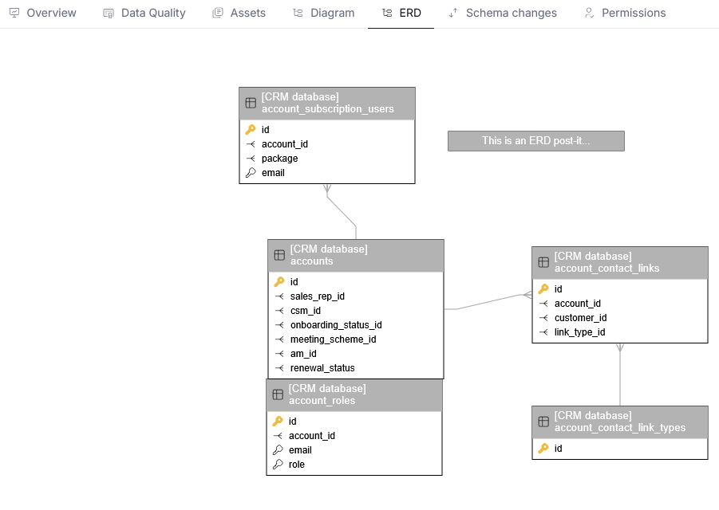Click primary key icon in accounts table
Image resolution: width=719 pixels, height=510 pixels.
(x=279, y=282)
